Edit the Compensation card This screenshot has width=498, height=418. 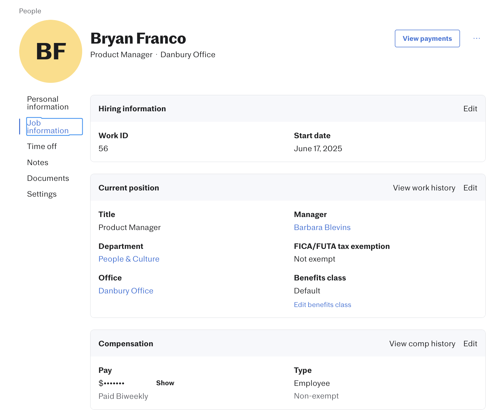[x=470, y=343]
